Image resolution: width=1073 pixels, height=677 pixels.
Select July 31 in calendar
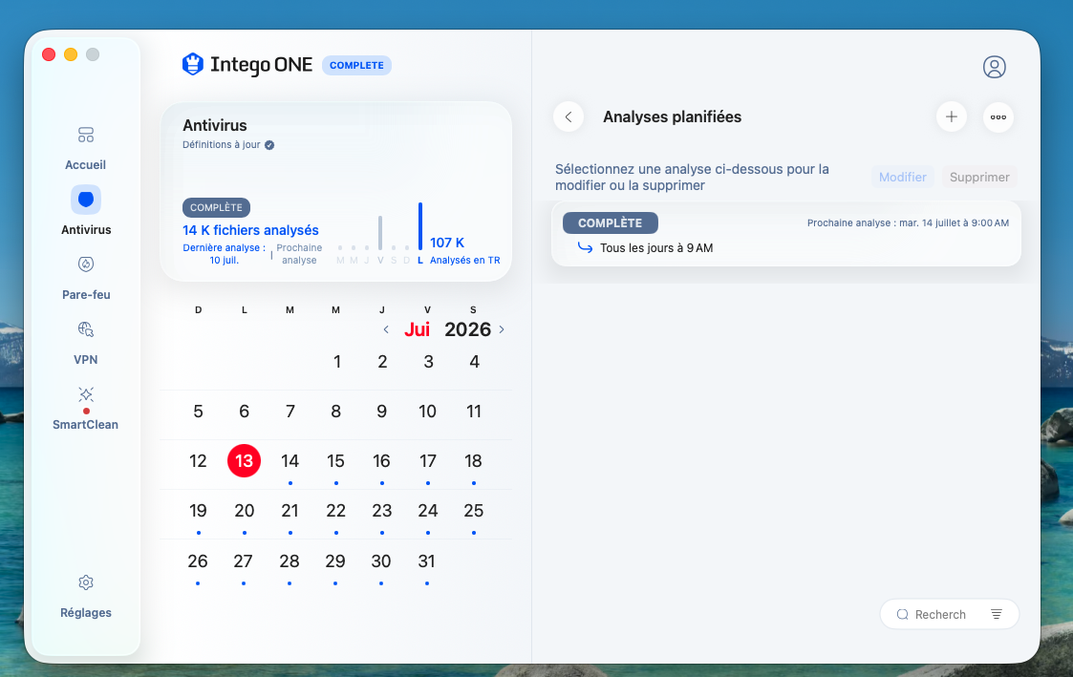click(x=427, y=561)
